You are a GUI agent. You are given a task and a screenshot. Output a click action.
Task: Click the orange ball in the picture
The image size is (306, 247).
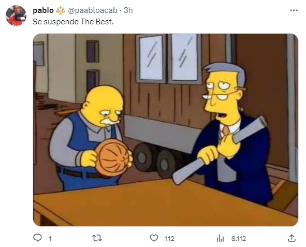coord(112,157)
